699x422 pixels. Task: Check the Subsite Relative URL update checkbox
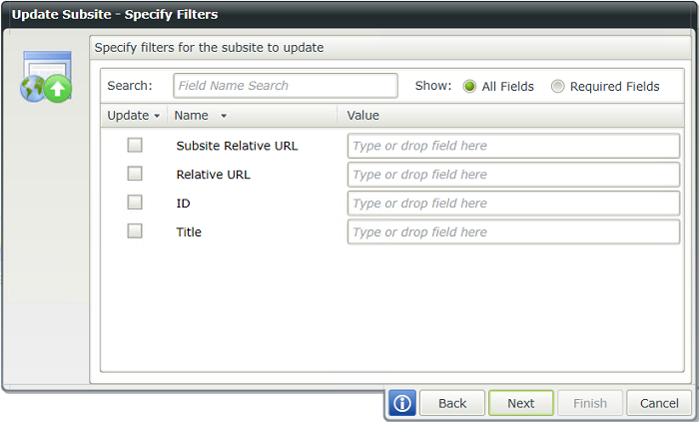coord(135,146)
